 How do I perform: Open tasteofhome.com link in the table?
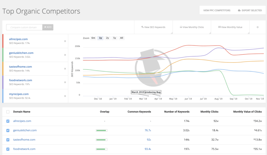(24, 140)
